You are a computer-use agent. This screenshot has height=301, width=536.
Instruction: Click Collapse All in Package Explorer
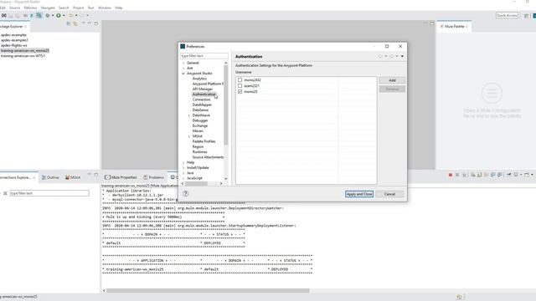click(x=69, y=23)
